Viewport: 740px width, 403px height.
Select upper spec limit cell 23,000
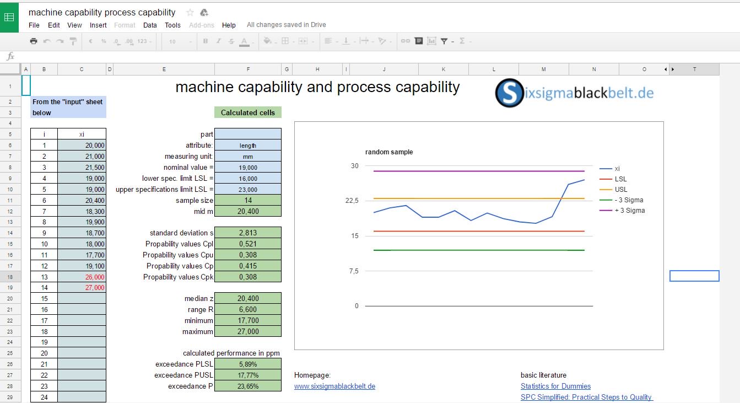(248, 189)
